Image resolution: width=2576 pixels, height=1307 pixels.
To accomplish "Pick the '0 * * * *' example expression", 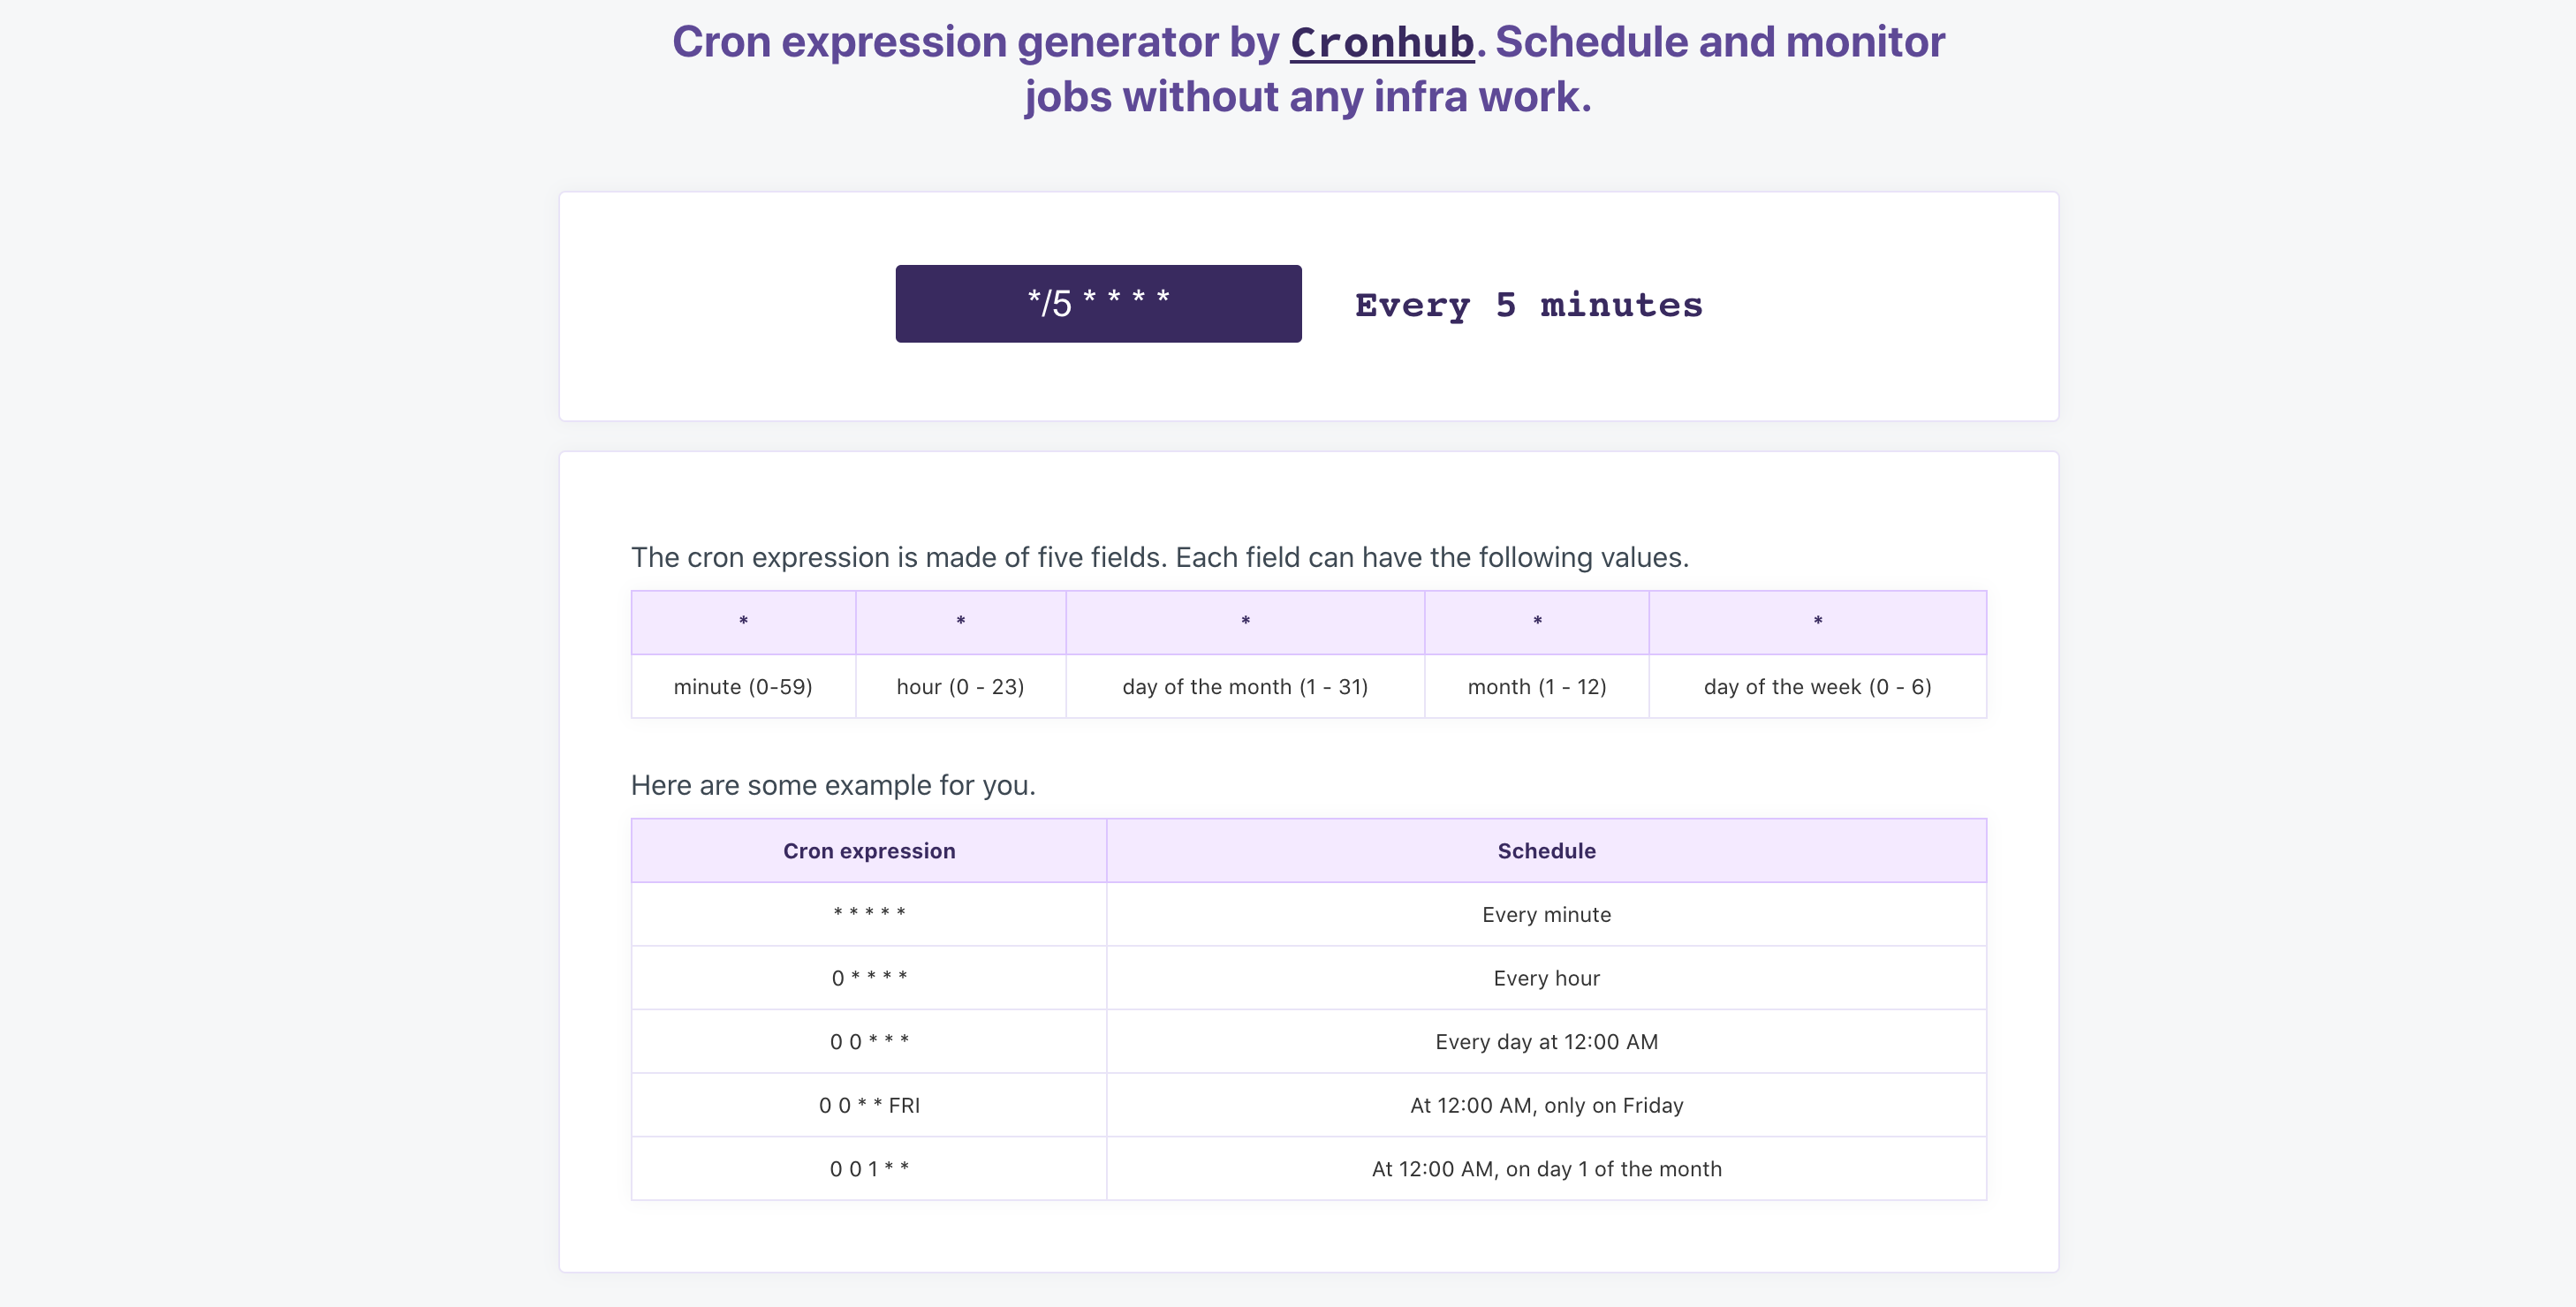I will click(x=868, y=978).
